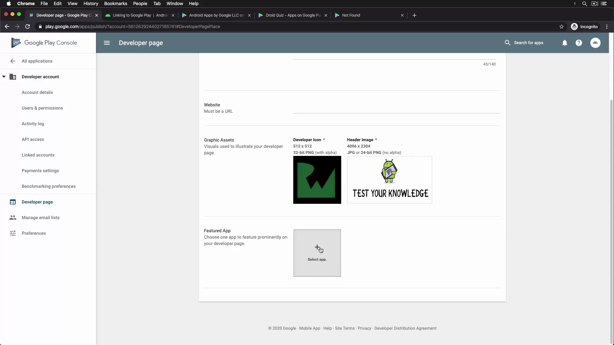Click the plus icon in Featured App tile
Screen dimensions: 614x345
tap(317, 247)
